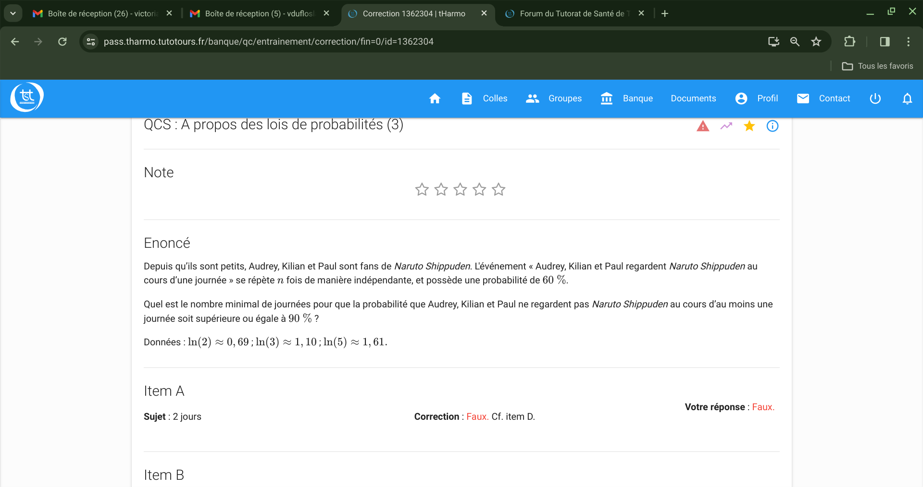Click the Item B heading

(x=164, y=475)
